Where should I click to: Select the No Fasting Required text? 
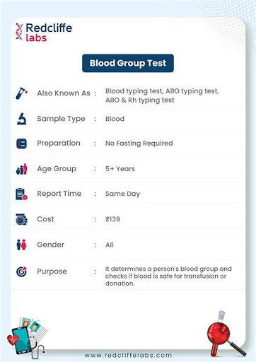[139, 144]
